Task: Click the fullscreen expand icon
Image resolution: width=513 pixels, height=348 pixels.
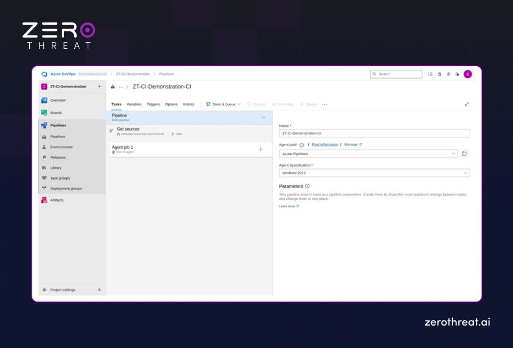Action: [466, 104]
